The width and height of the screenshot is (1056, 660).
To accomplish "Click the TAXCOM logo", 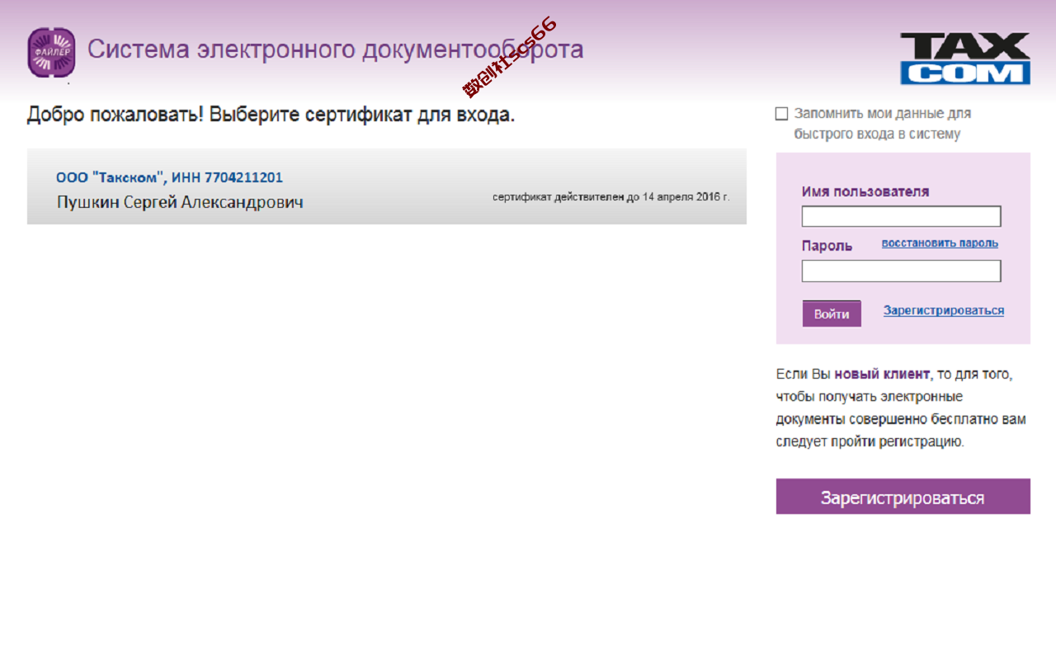I will click(x=965, y=59).
